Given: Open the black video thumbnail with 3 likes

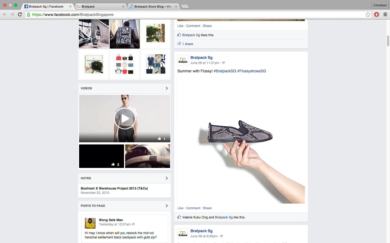Looking at the screenshot, I should [102, 156].
